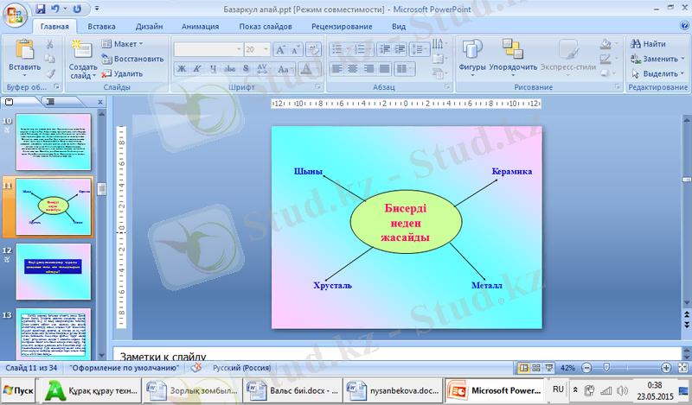This screenshot has width=692, height=405.
Task: Toggle bold formatting (Ж)
Action: click(182, 68)
